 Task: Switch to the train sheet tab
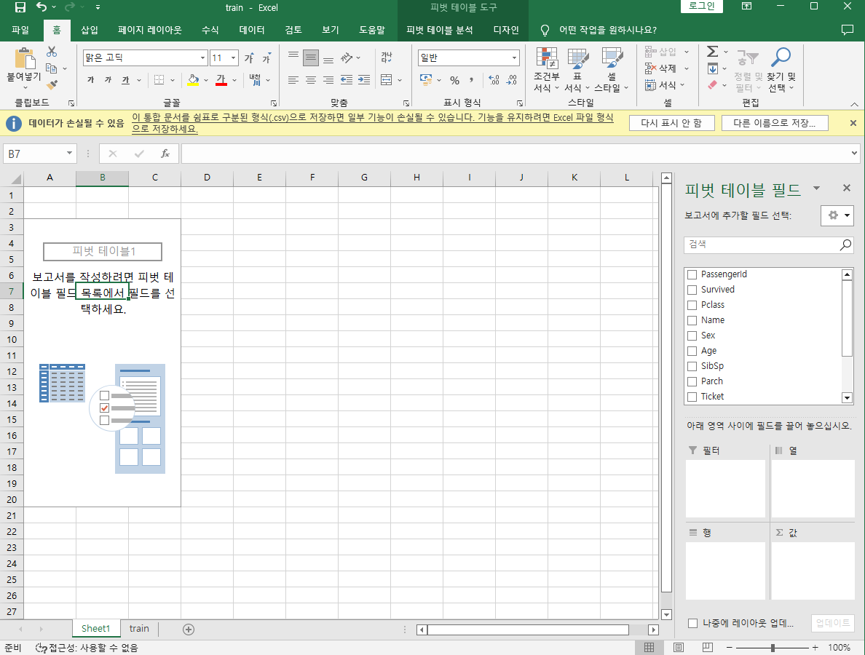139,629
